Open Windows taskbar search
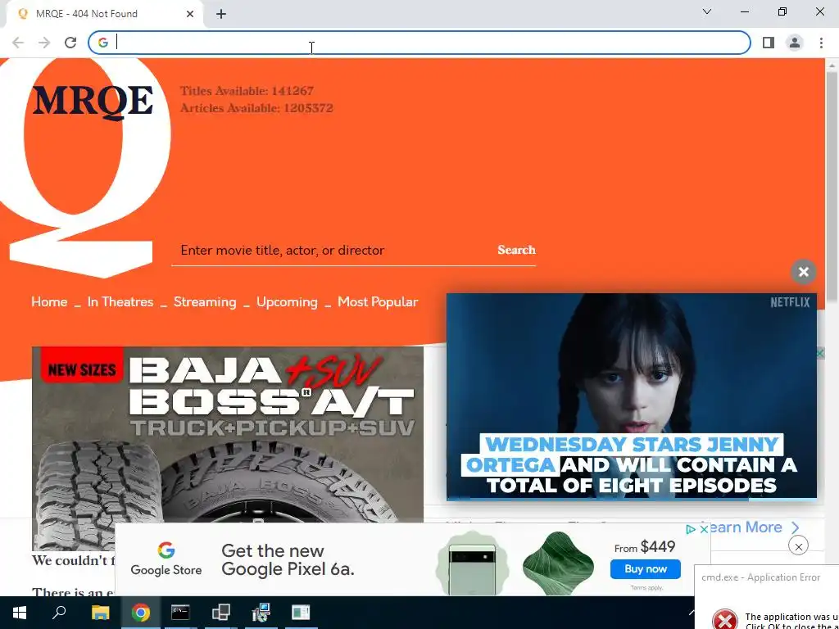This screenshot has width=839, height=629. click(x=59, y=613)
